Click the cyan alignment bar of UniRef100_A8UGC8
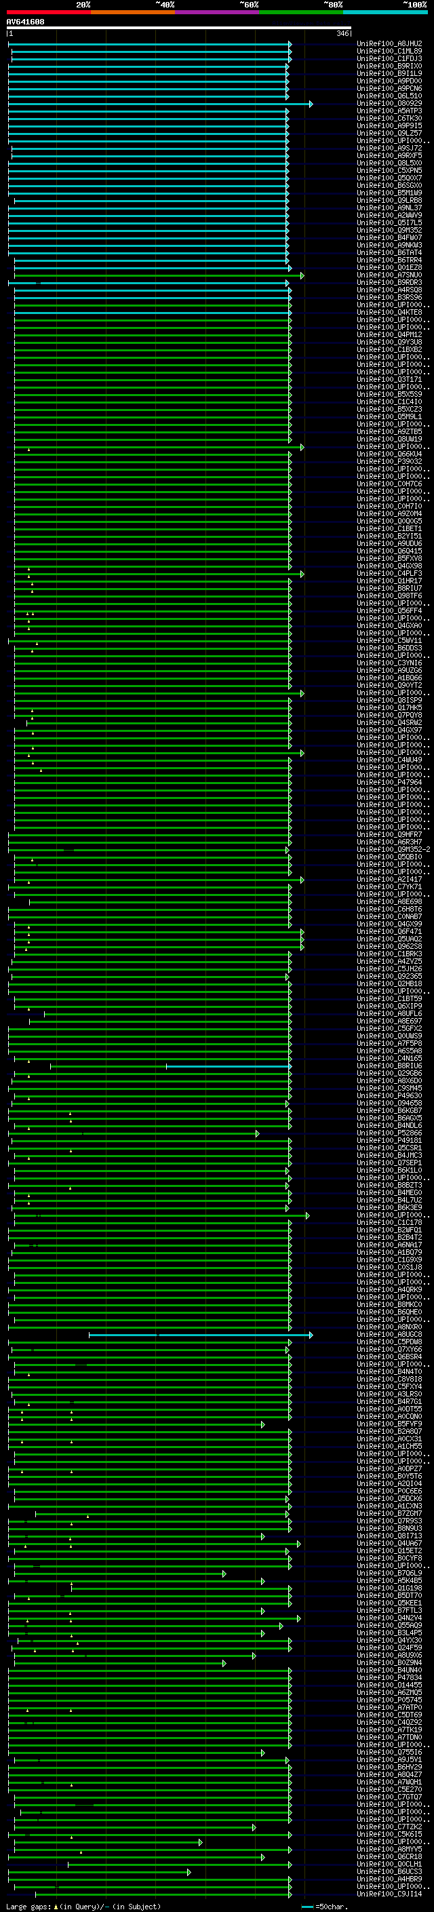Image resolution: width=434 pixels, height=1912 pixels. (200, 1335)
